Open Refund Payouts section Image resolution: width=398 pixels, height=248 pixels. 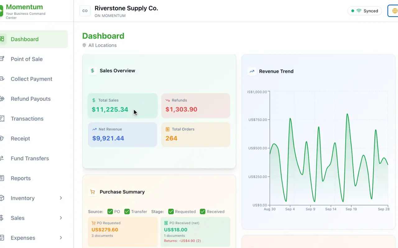click(x=34, y=99)
